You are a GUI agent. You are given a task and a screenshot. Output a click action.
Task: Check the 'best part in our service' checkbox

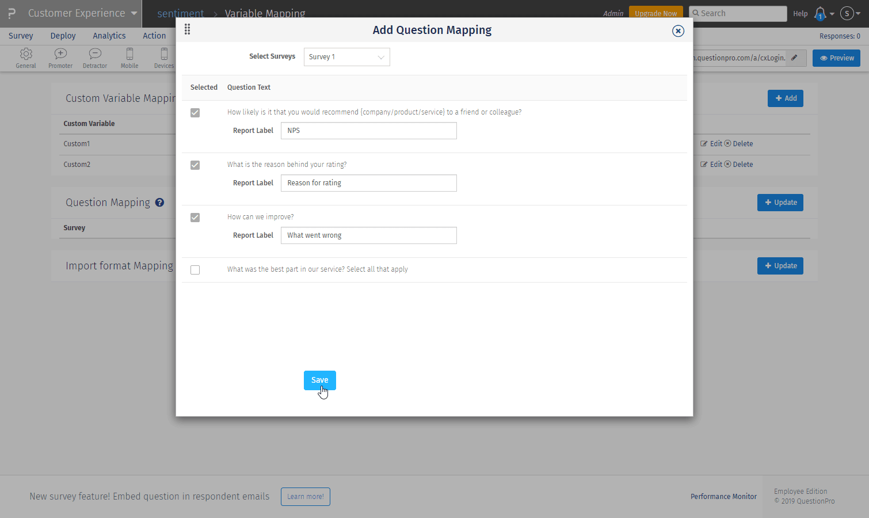pos(195,270)
